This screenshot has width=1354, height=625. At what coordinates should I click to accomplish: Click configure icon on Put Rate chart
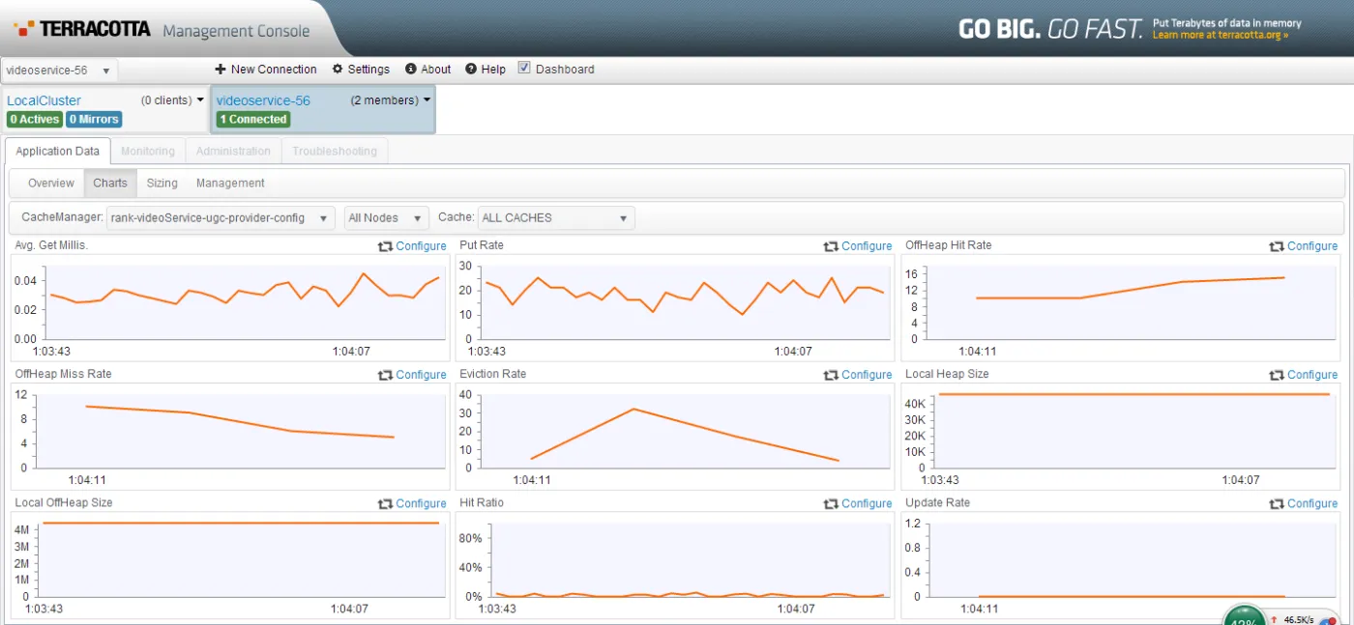(x=830, y=246)
